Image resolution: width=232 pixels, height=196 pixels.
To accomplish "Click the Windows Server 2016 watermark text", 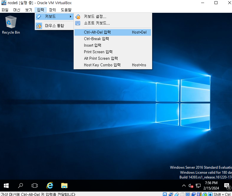I will 201,167.
